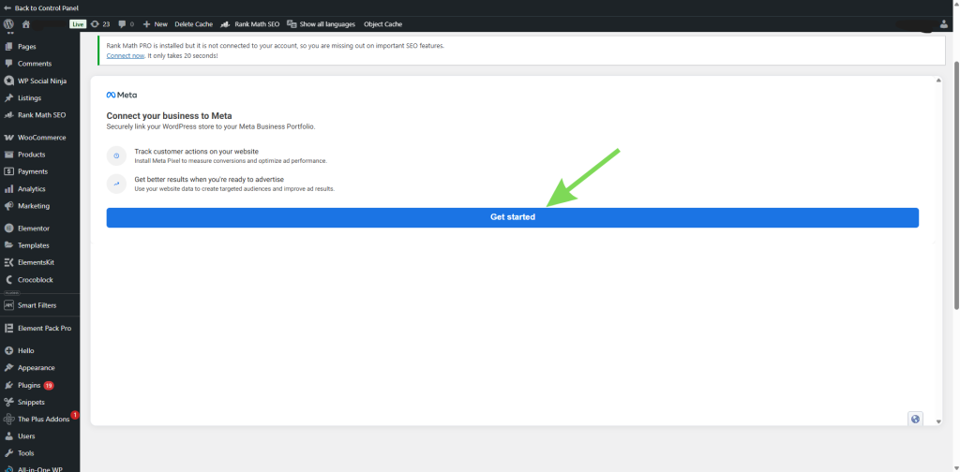Image resolution: width=960 pixels, height=472 pixels.
Task: Click the globe icon at bottom right
Action: pos(915,419)
